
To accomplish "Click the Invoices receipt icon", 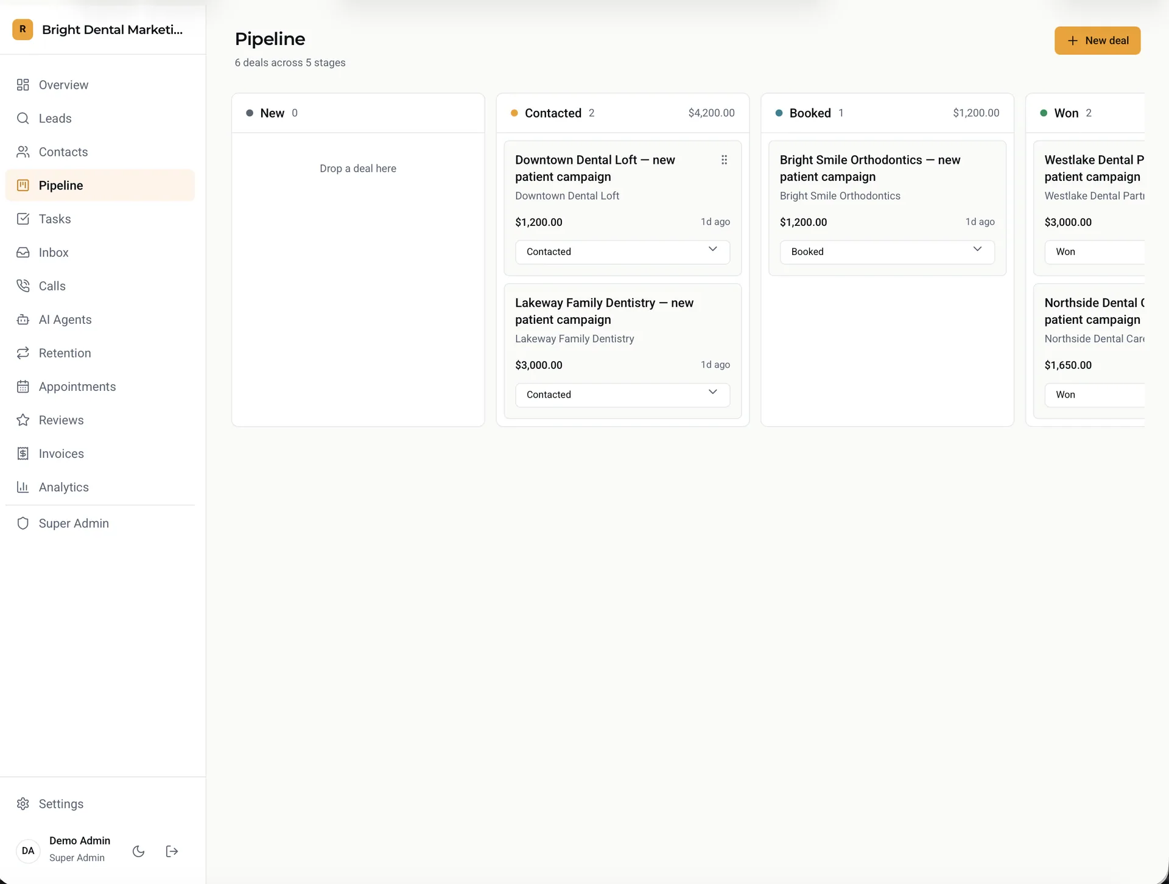I will 23,453.
